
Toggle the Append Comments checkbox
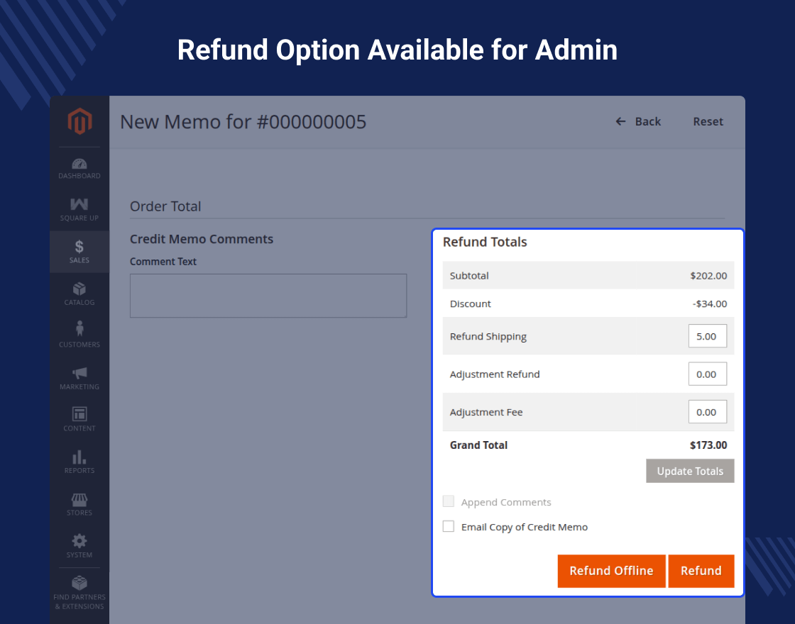click(449, 502)
